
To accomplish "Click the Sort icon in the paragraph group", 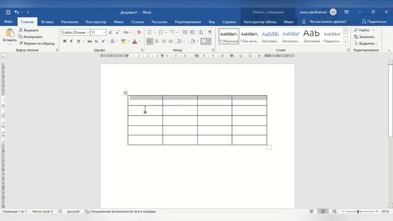I will (201, 33).
